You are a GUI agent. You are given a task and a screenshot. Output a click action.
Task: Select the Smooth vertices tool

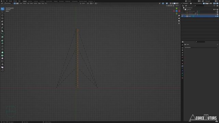[2, 58]
